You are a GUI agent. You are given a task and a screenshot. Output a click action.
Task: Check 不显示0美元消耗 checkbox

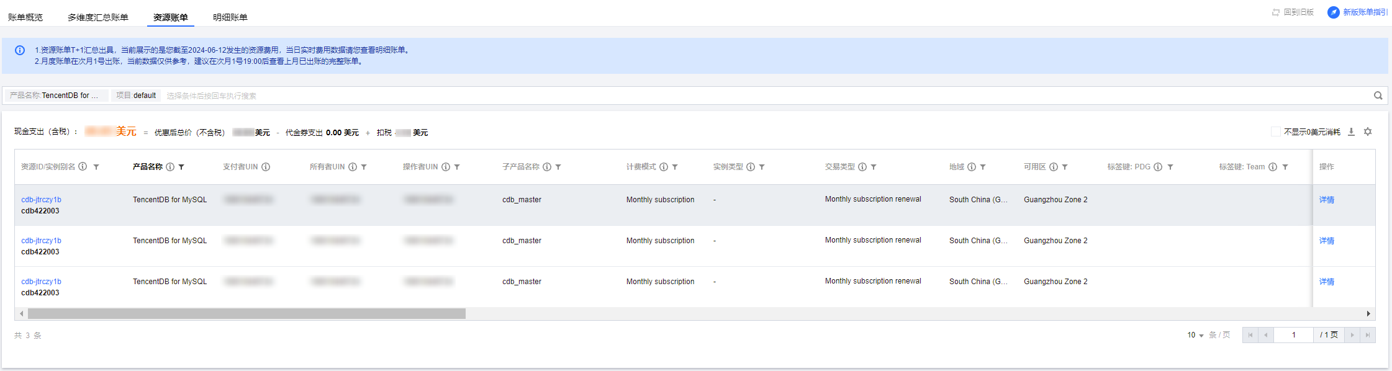[x=1276, y=132]
